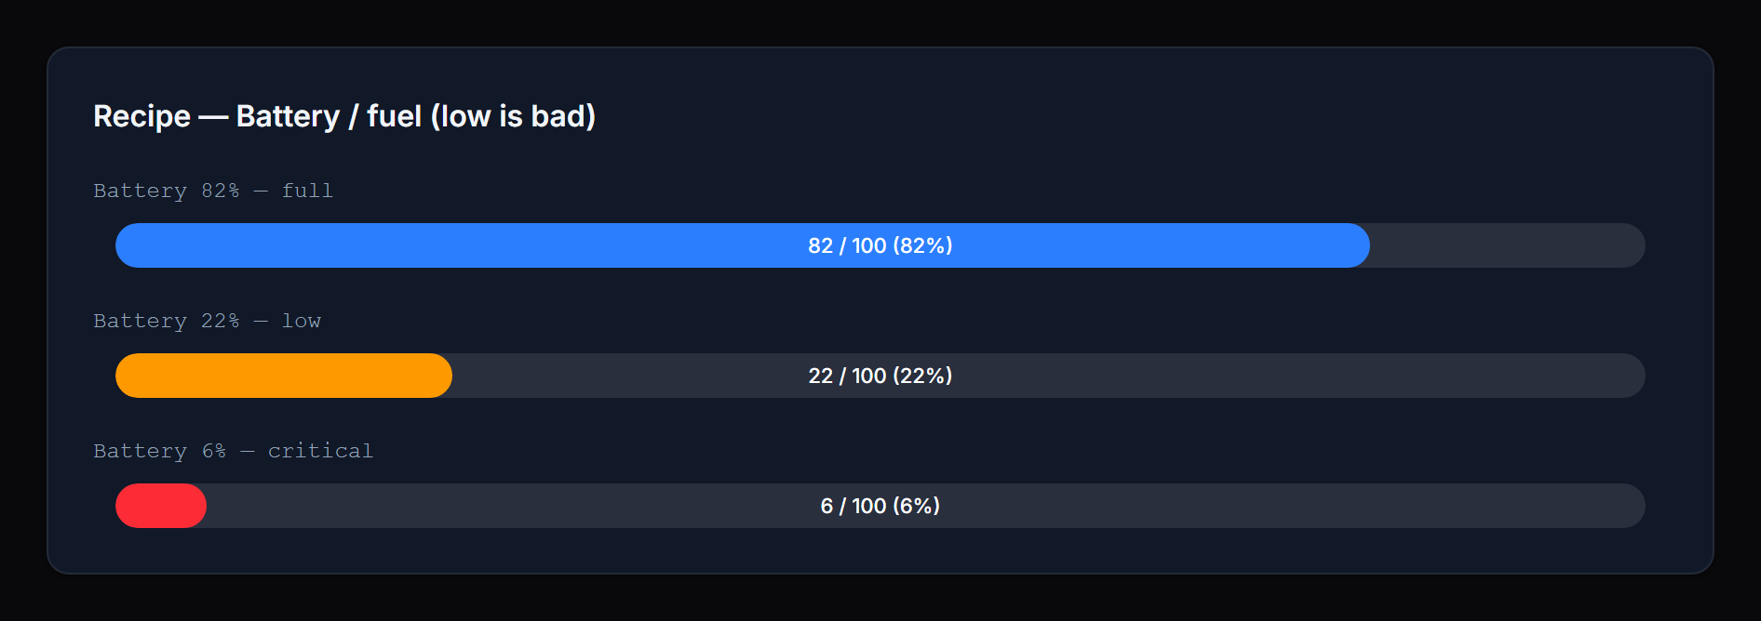The image size is (1761, 621).
Task: Select the 'Battery 22% — low' label
Action: pyautogui.click(x=207, y=321)
